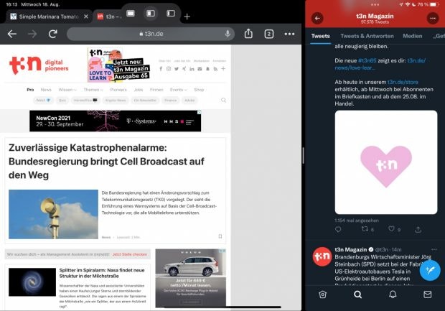Open the NewCon 2021 banner ad
Viewport: 445px width, 311px height.
116,121
